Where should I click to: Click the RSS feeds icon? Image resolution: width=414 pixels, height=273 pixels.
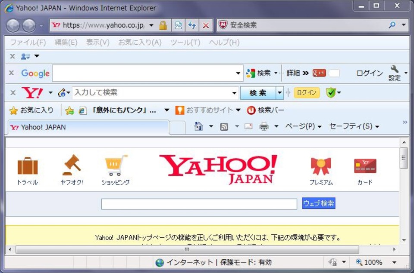tap(224, 127)
